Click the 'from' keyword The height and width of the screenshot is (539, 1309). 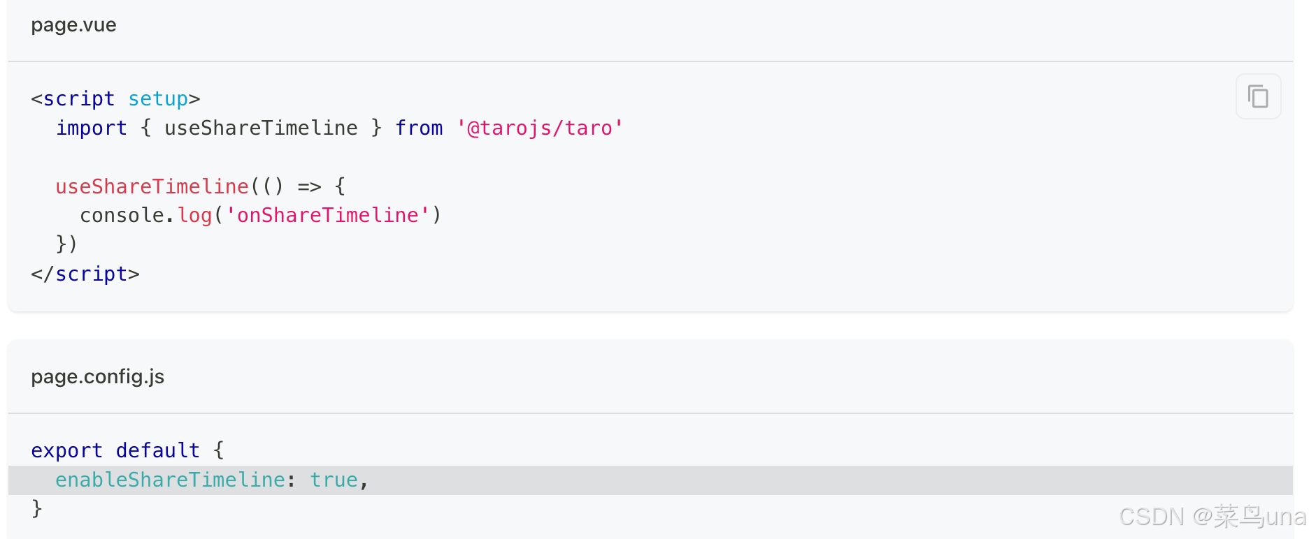point(419,128)
